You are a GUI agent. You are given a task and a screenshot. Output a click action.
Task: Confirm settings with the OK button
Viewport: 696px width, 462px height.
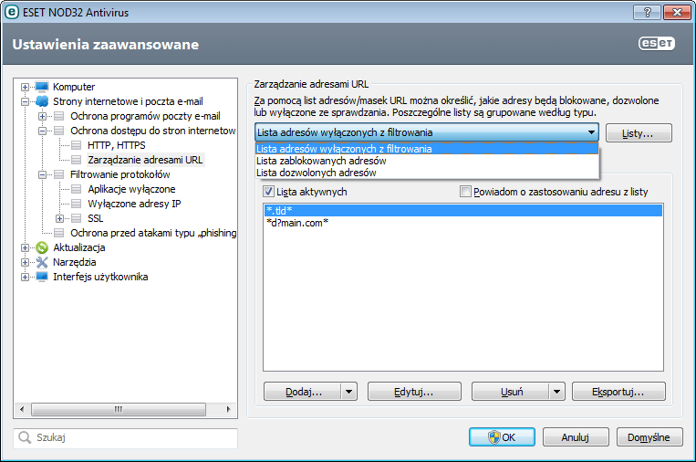tap(502, 437)
